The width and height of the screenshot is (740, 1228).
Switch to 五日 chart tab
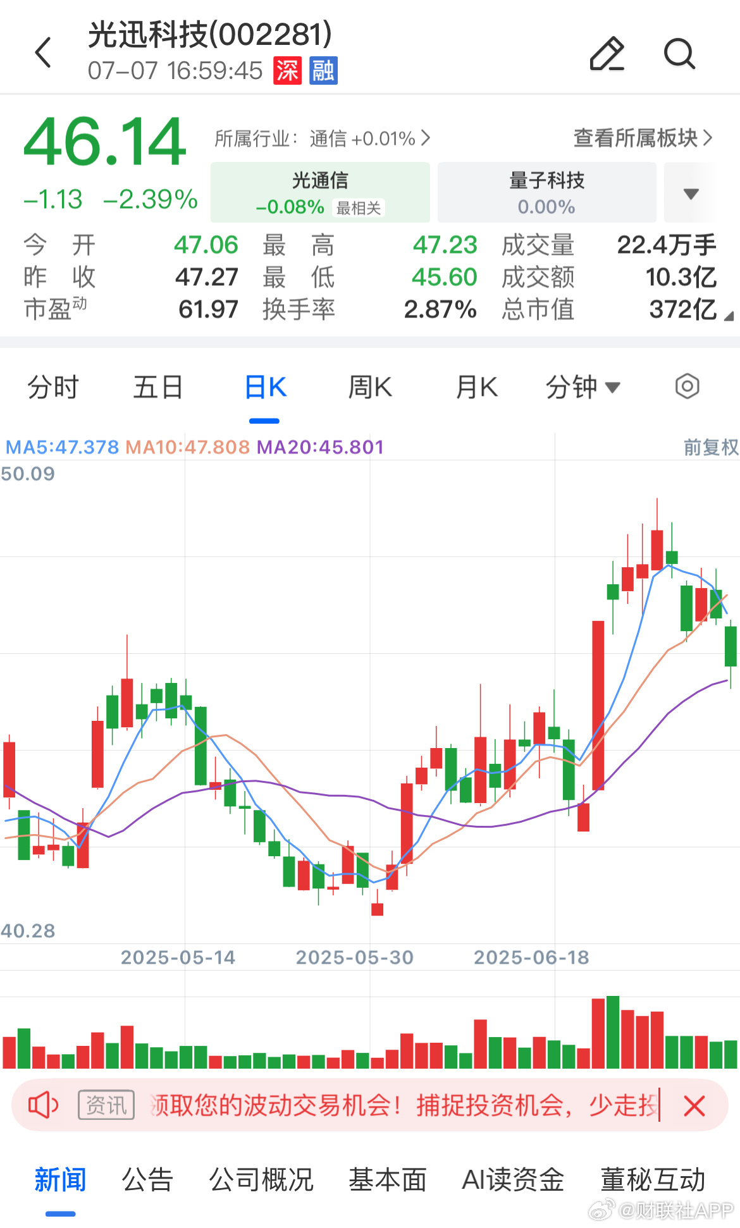(x=158, y=386)
